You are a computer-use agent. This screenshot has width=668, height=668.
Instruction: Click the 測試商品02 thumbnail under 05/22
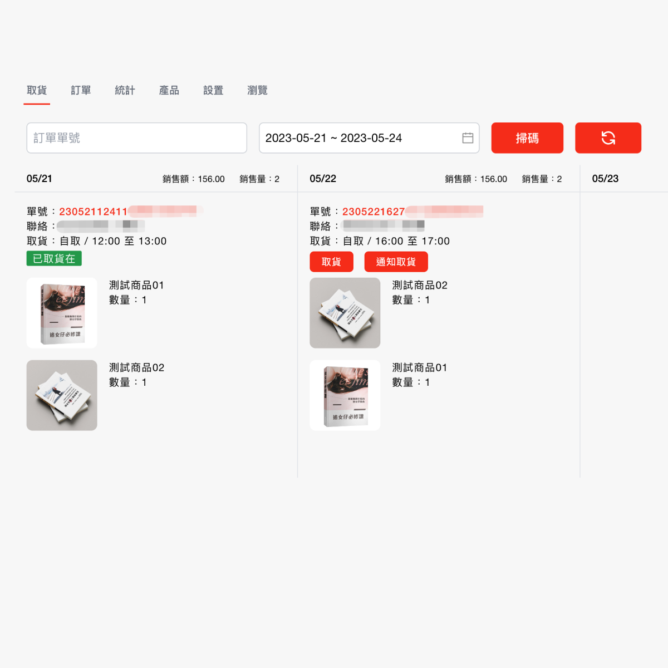coord(345,312)
